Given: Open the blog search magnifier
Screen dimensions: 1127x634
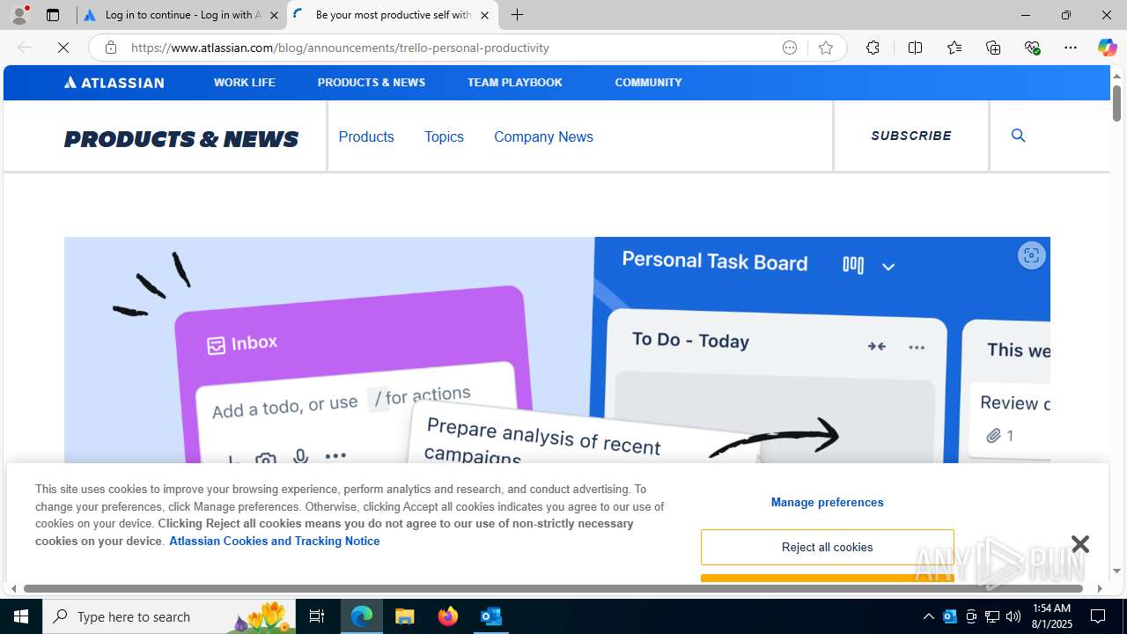Looking at the screenshot, I should pos(1019,135).
